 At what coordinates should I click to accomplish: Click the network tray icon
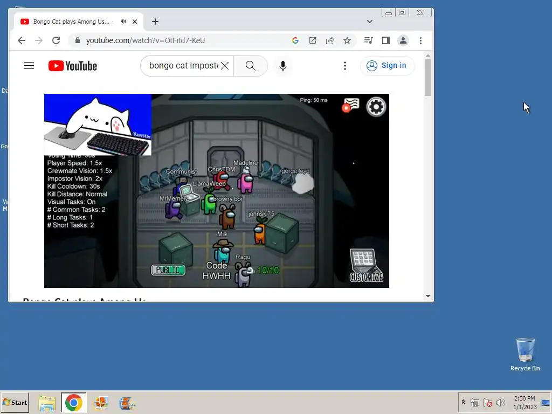[474, 403]
